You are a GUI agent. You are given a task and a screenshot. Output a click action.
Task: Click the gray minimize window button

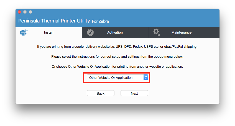(25, 12)
